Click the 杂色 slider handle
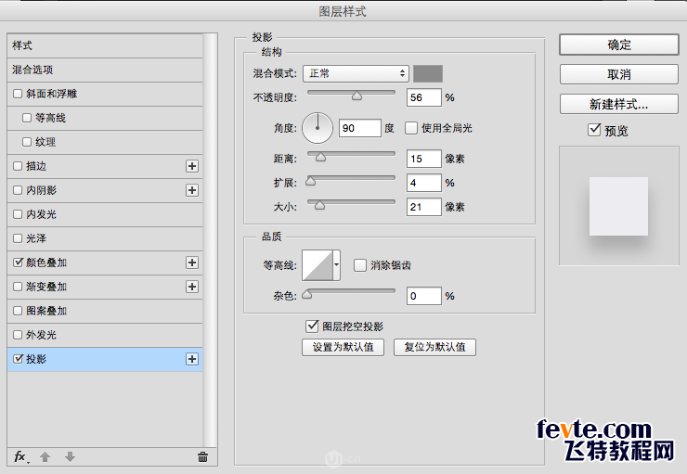The width and height of the screenshot is (687, 474). click(307, 294)
